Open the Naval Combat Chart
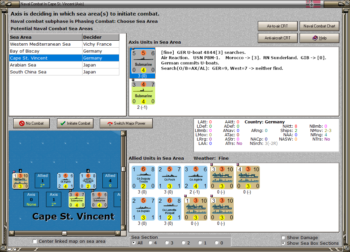350x252 pixels. 319,26
